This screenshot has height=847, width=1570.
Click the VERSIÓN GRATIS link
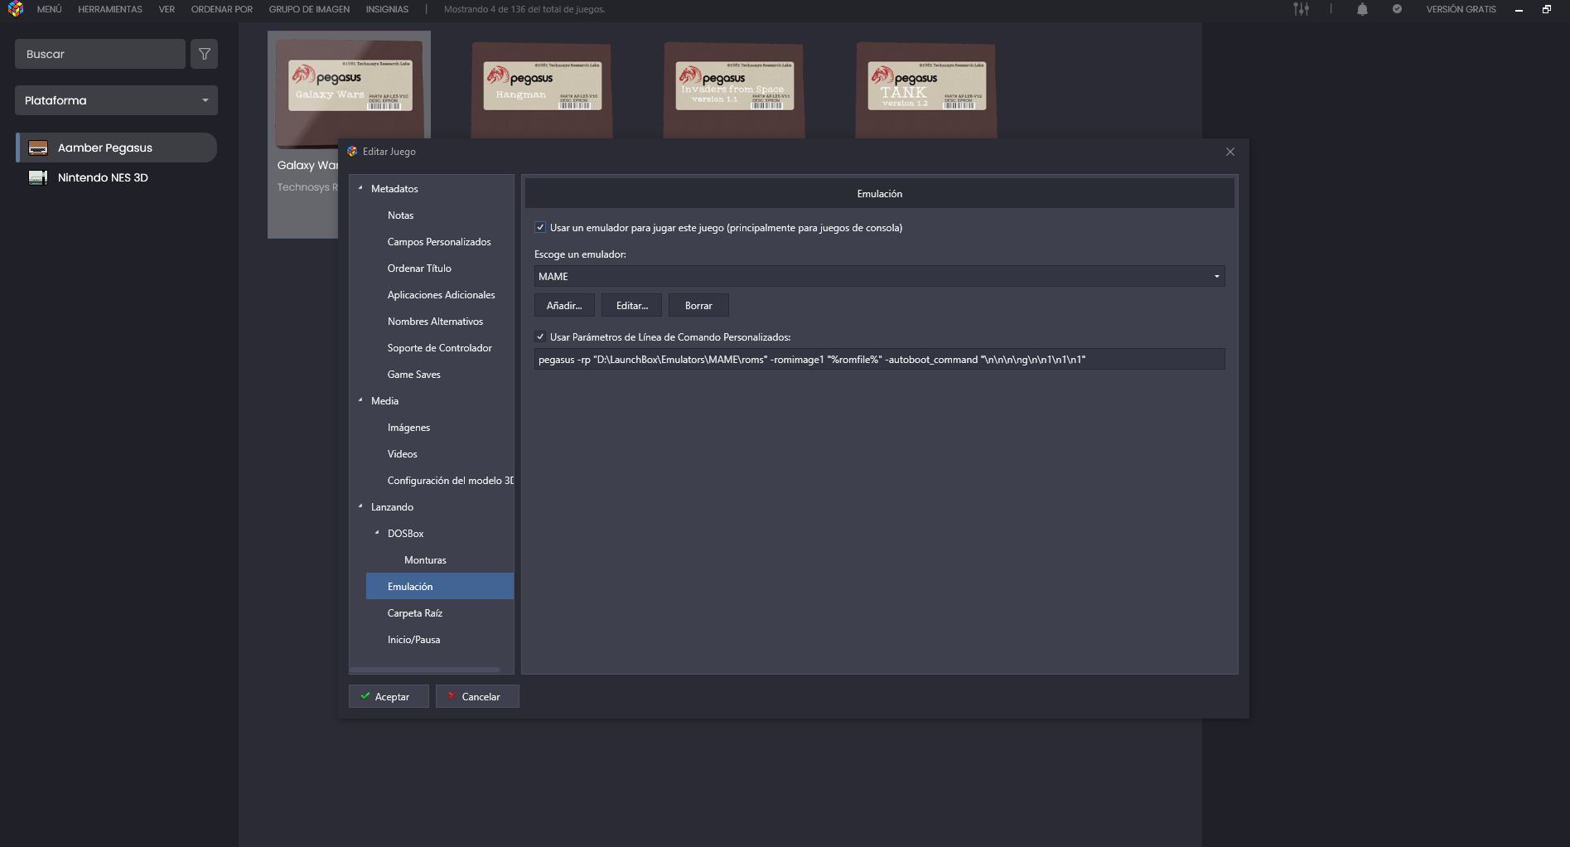[x=1461, y=9]
